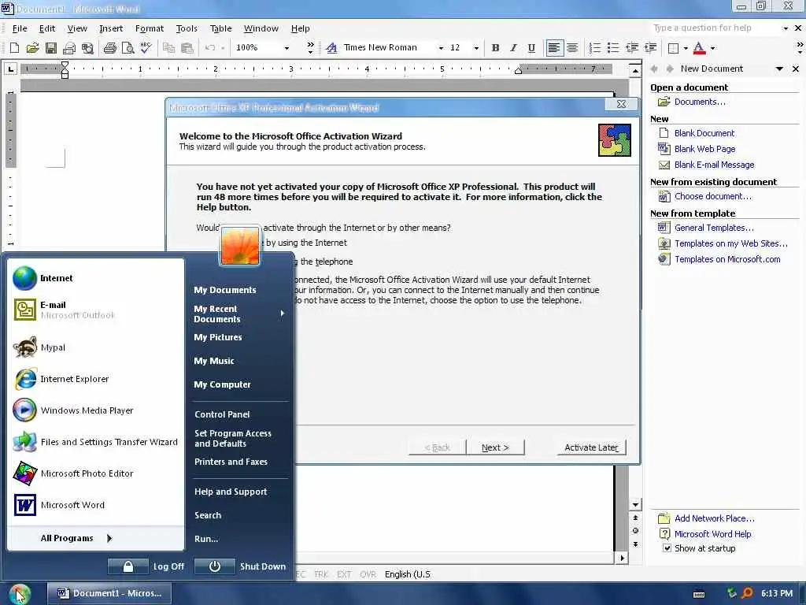This screenshot has width=806, height=605.
Task: Open the Format menu
Action: click(x=149, y=28)
